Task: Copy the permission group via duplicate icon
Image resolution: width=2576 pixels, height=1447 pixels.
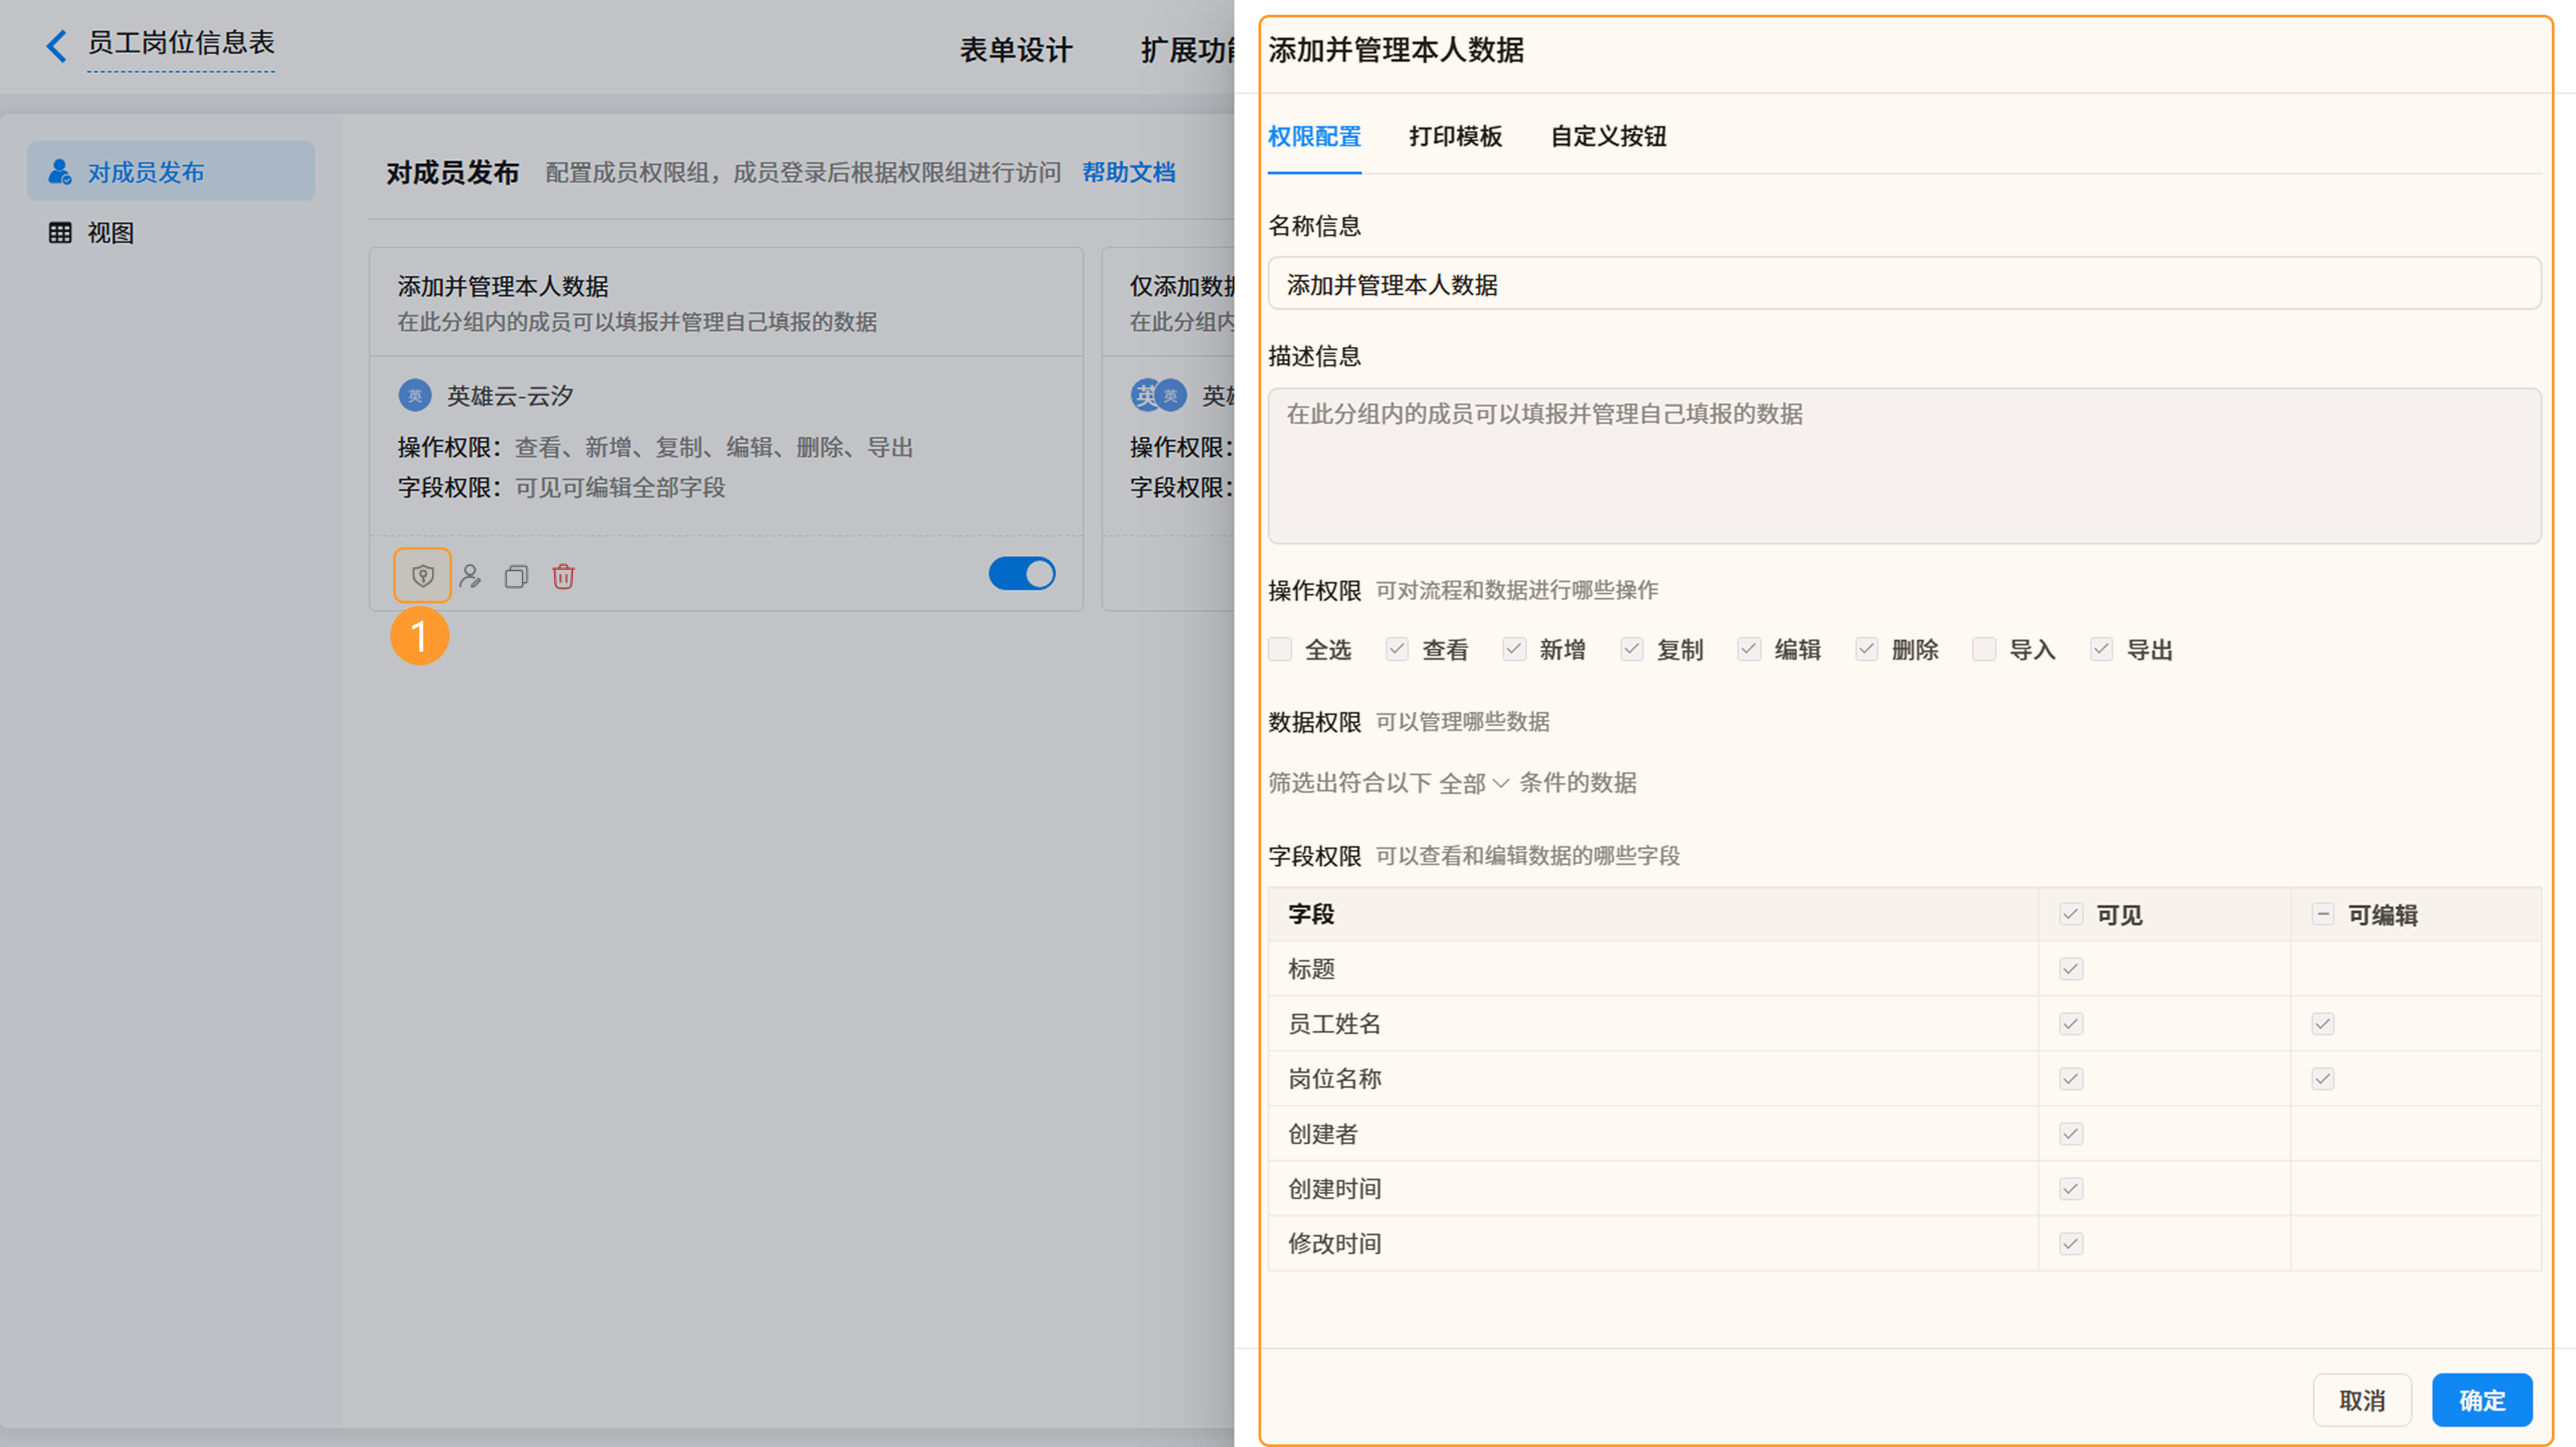Action: tap(516, 577)
